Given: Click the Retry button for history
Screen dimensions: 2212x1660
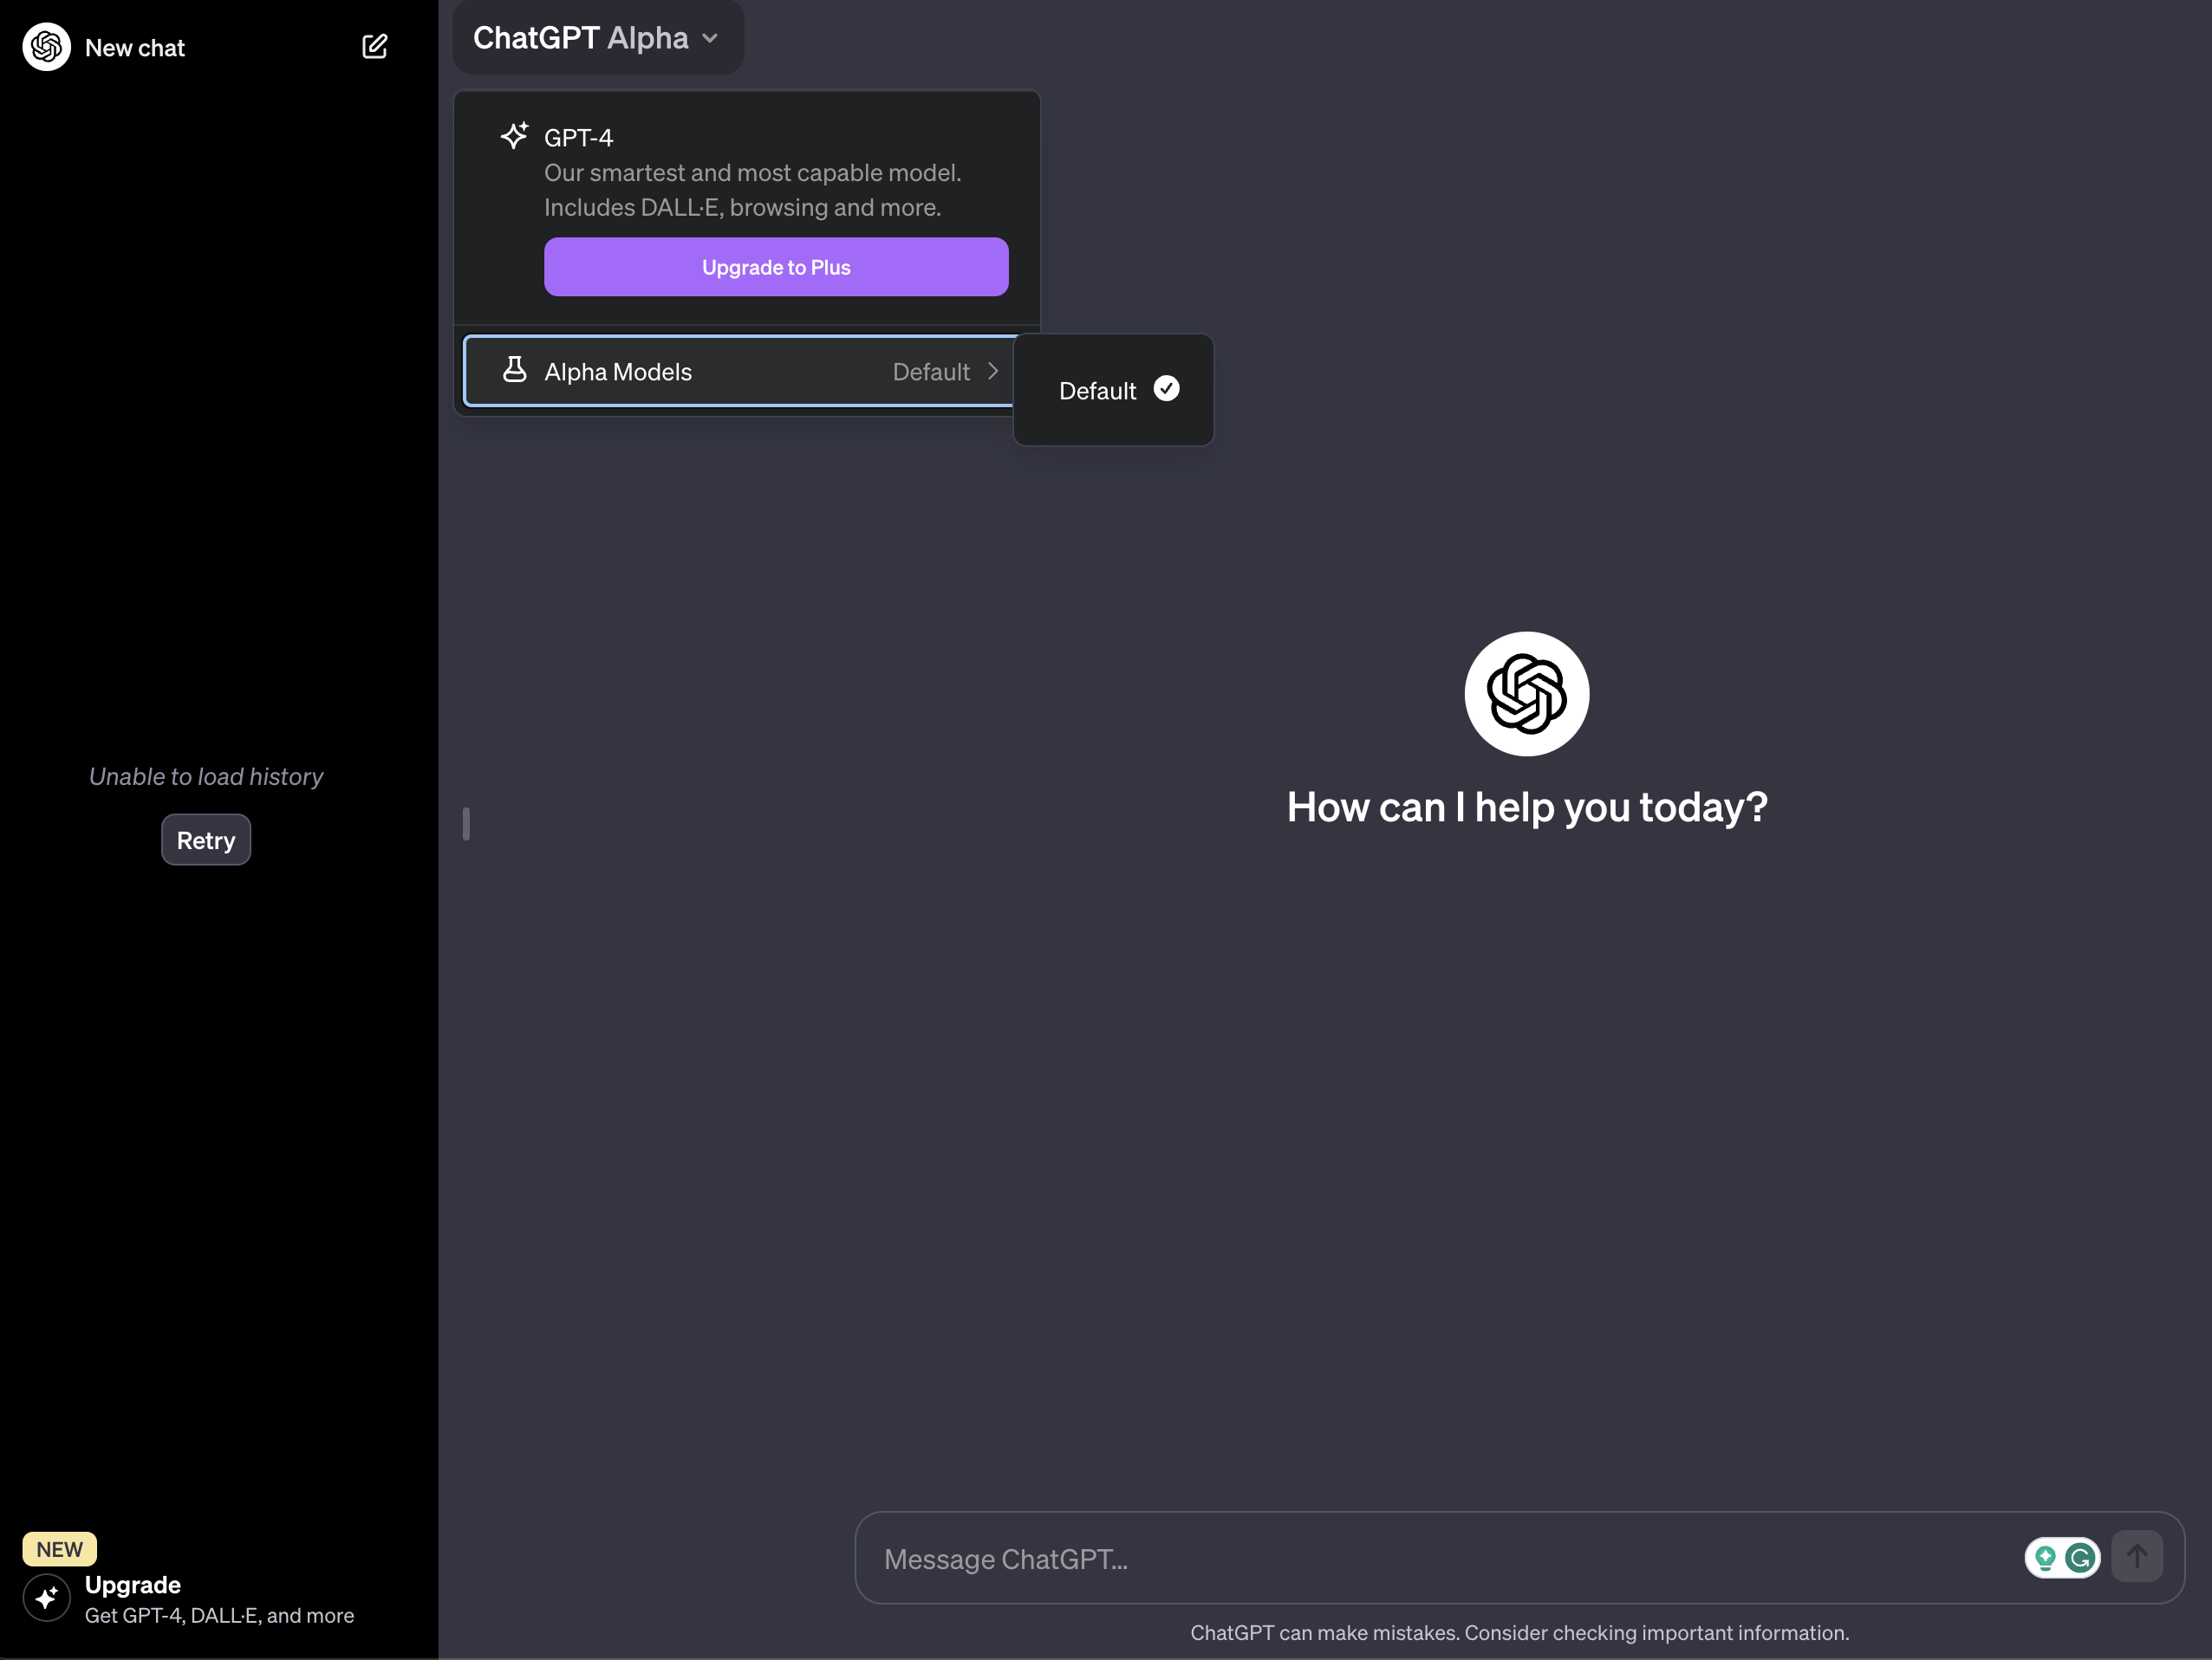Looking at the screenshot, I should click(x=204, y=839).
